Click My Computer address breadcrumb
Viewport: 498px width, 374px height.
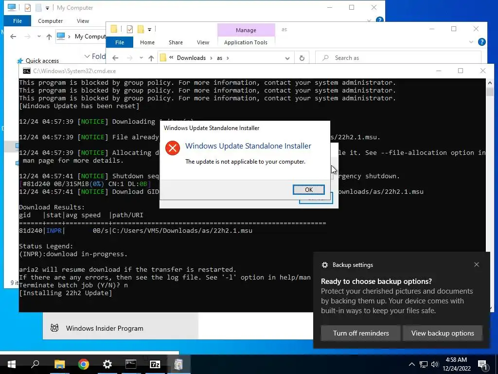[90, 37]
